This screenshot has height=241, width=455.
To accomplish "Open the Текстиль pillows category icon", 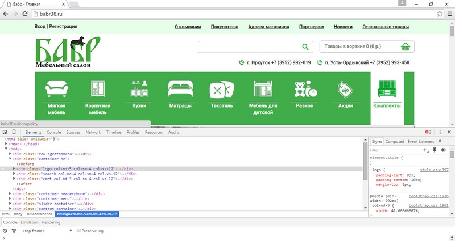I will click(x=222, y=90).
